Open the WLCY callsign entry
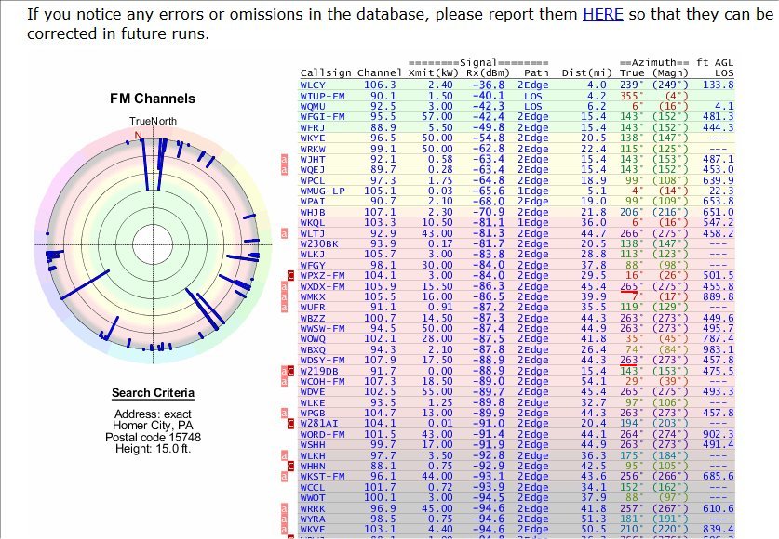The height and width of the screenshot is (539, 779). tap(314, 85)
